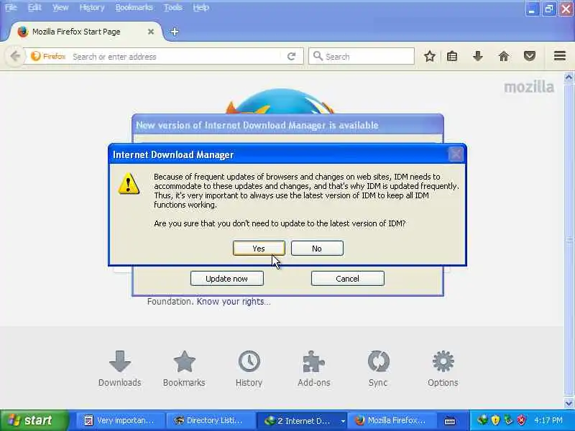This screenshot has width=575, height=431.
Task: Open the 2 Internet D... taskbar group
Action: (301, 421)
